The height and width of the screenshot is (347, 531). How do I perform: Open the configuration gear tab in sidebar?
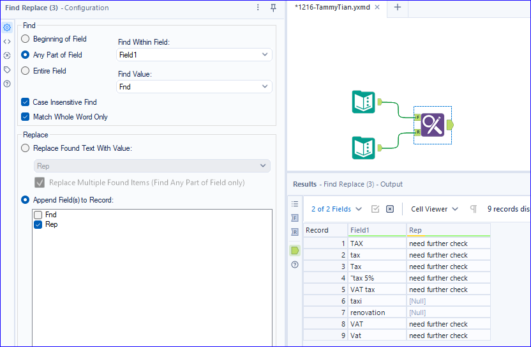(7, 27)
